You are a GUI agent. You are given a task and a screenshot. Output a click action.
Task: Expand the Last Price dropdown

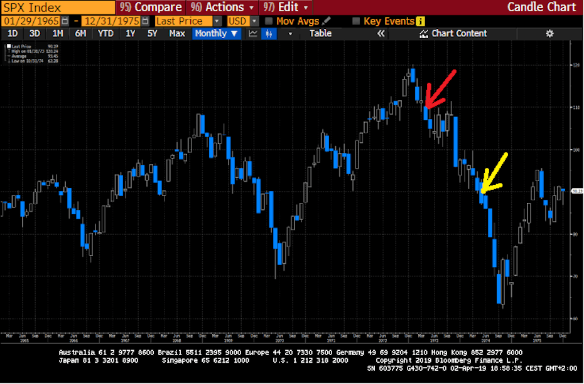[x=217, y=21]
